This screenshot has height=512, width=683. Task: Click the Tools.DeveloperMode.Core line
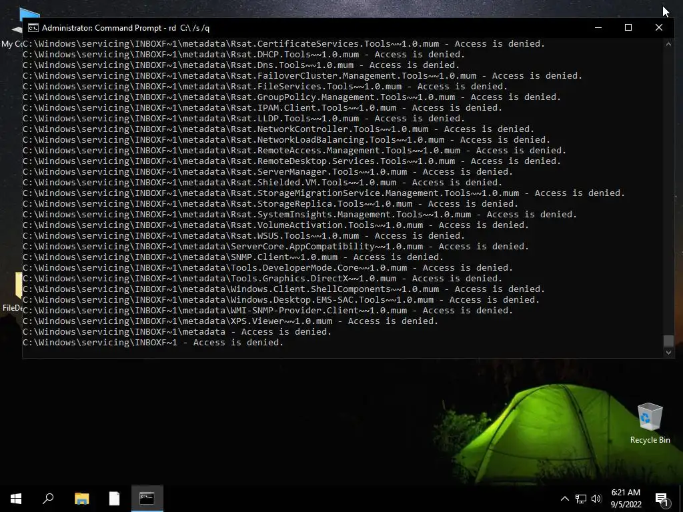[268, 268]
